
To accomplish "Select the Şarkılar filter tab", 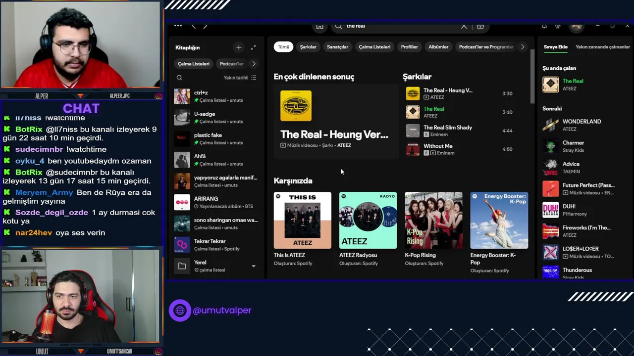I will [308, 47].
